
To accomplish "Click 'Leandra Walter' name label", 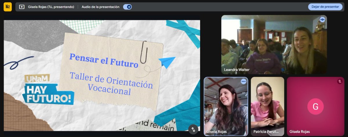I will pos(237,70).
